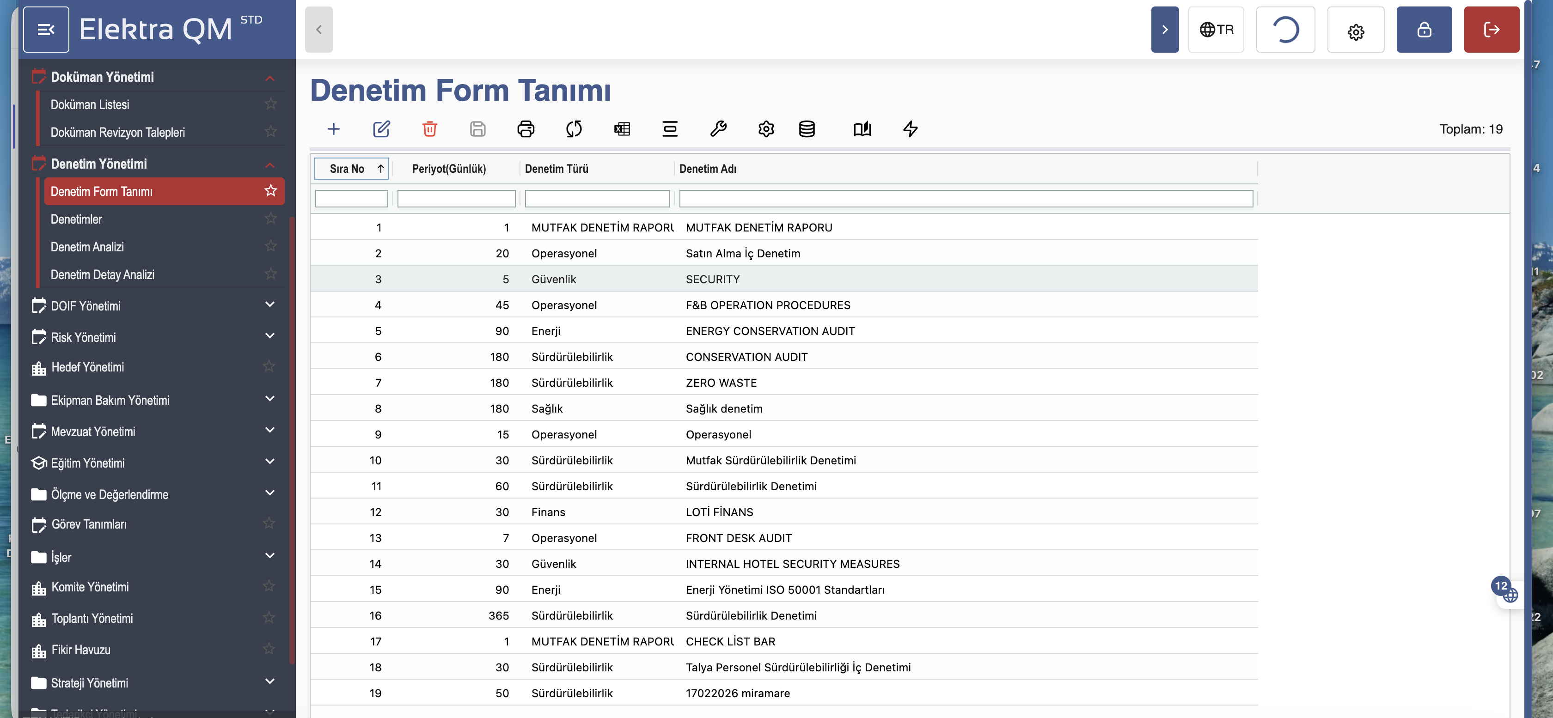The image size is (1553, 718).
Task: Click the wrench tool icon
Action: pyautogui.click(x=717, y=129)
